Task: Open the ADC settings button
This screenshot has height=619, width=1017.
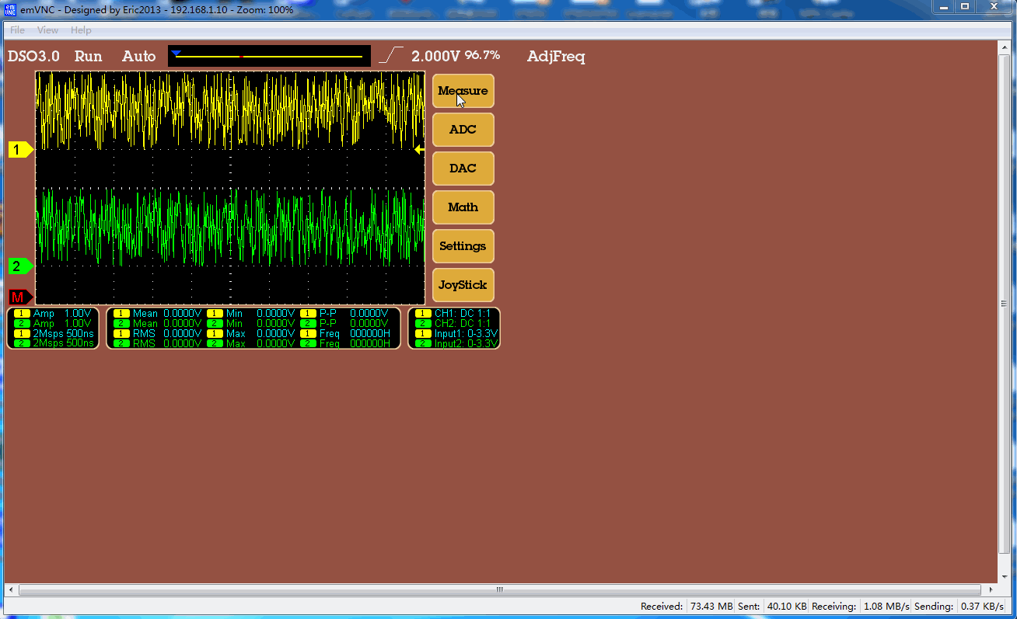Action: click(463, 130)
